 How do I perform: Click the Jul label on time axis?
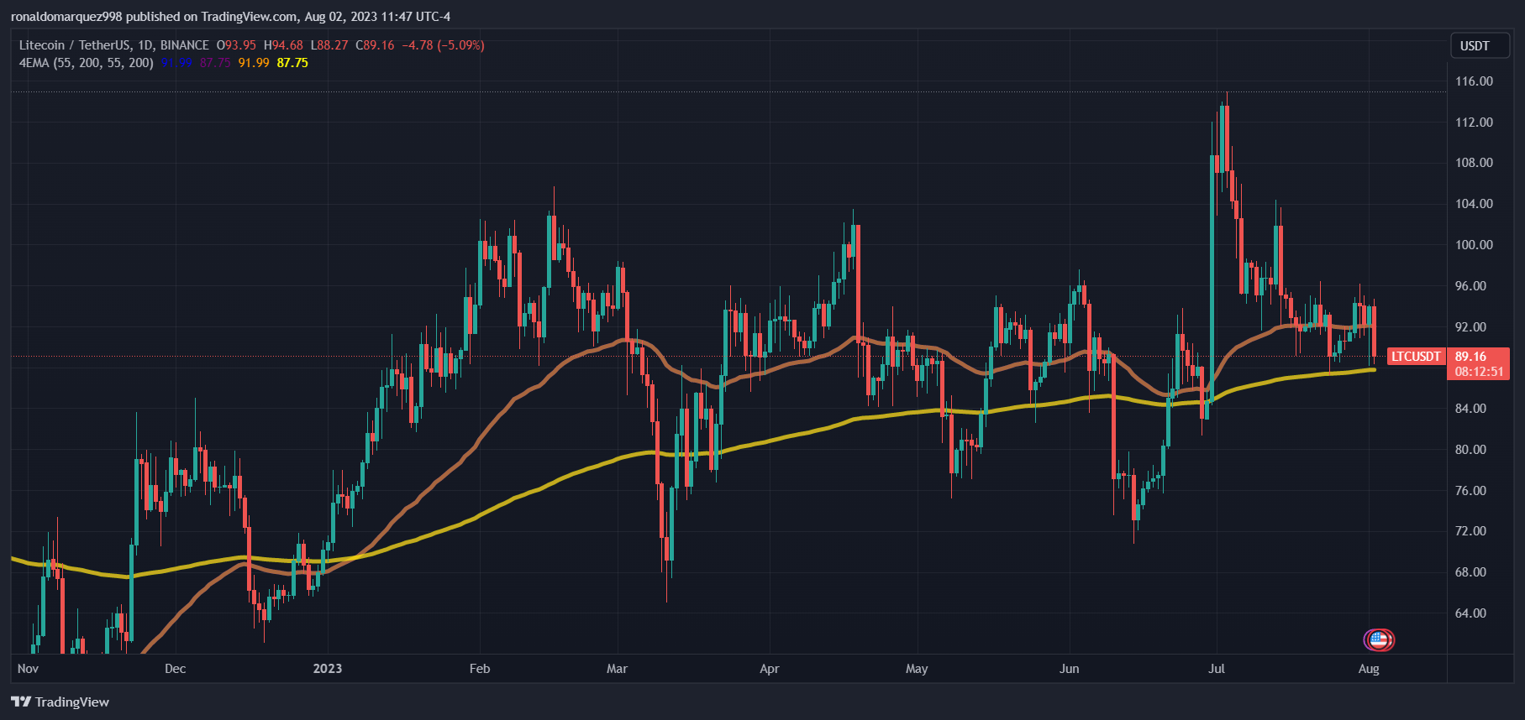point(1217,669)
